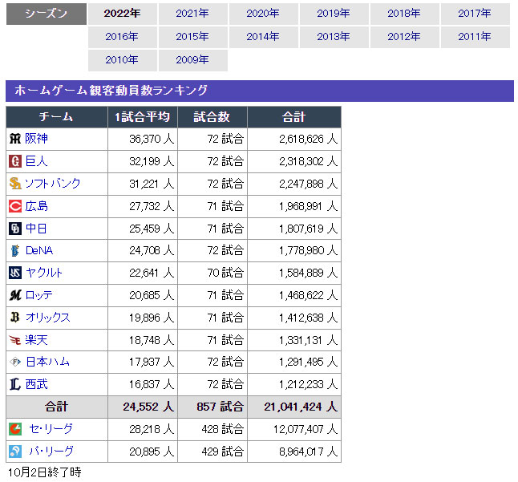Open the DeNA team link
518x482 pixels.
(39, 251)
